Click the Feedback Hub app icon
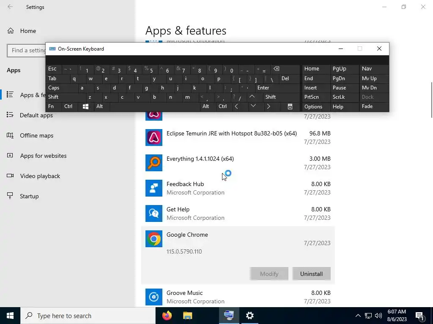Viewport: 433px width, 324px height. 154,188
